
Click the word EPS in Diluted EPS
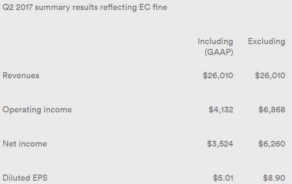point(40,178)
